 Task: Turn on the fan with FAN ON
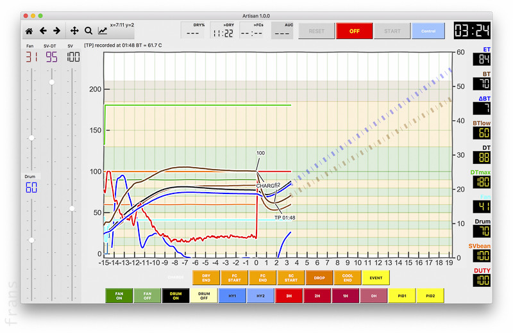pos(119,295)
